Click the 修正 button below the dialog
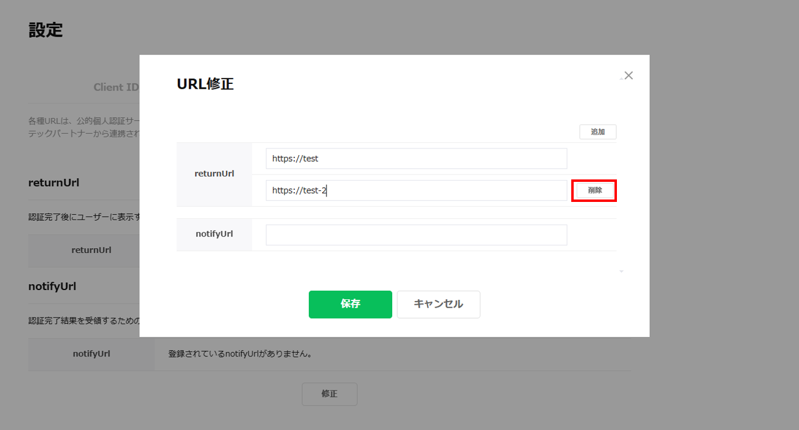This screenshot has height=430, width=799. click(x=329, y=394)
